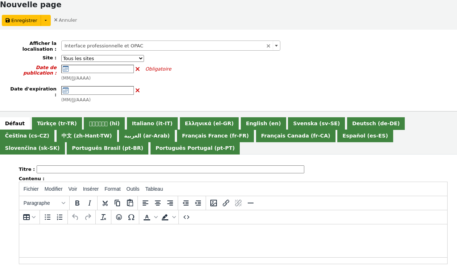The width and height of the screenshot is (457, 279).
Task: Click the Bold formatting icon
Action: point(77,203)
